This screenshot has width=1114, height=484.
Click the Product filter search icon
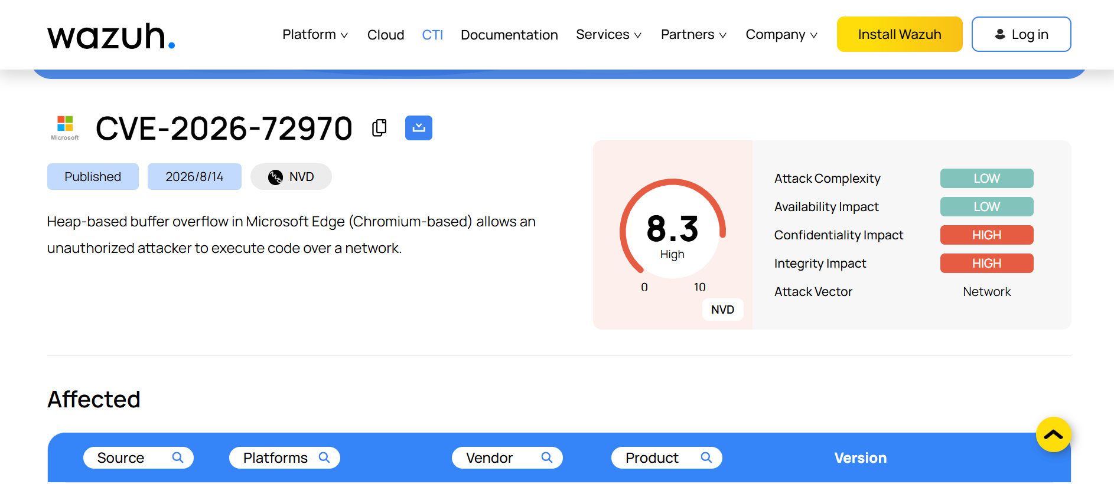pos(706,457)
